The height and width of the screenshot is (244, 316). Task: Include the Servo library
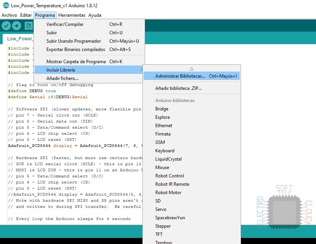pyautogui.click(x=192, y=209)
